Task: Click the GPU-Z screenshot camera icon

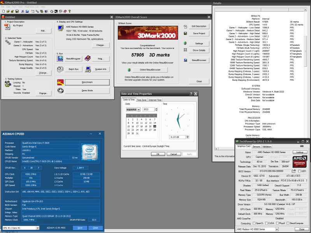Action: pyautogui.click(x=302, y=146)
